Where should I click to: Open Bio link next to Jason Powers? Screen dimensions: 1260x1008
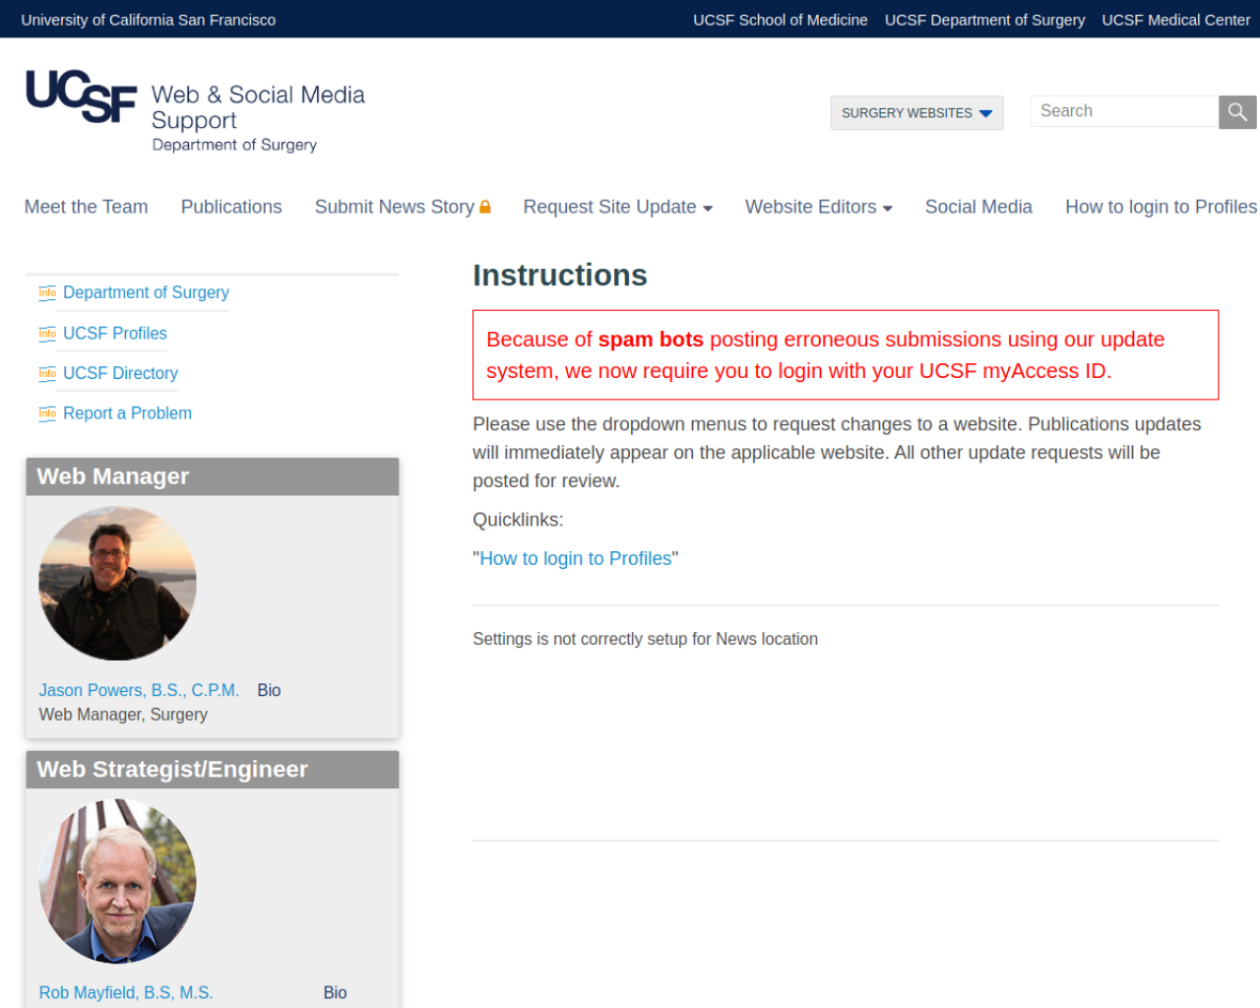[x=269, y=690]
